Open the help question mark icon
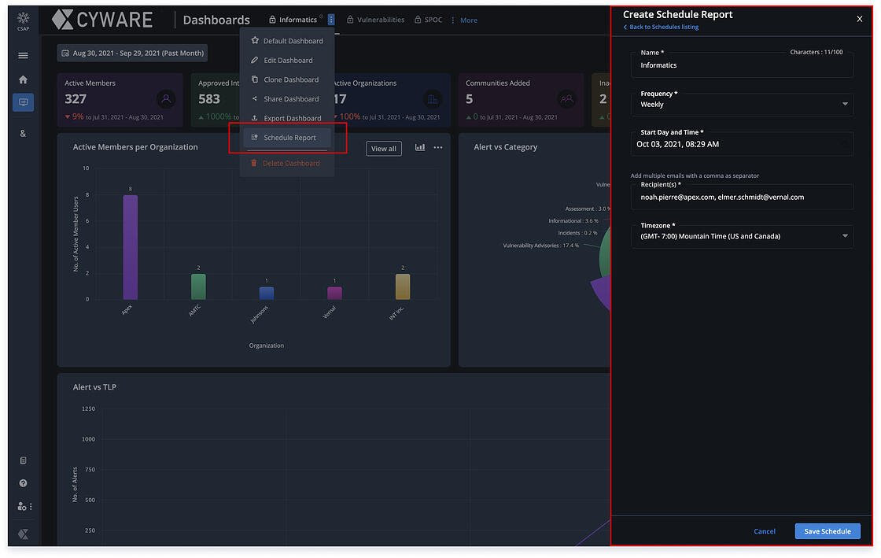 [x=23, y=483]
